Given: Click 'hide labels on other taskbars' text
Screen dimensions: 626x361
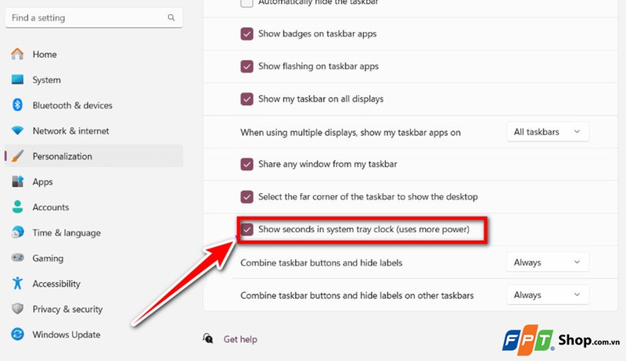Looking at the screenshot, I should (x=417, y=295).
